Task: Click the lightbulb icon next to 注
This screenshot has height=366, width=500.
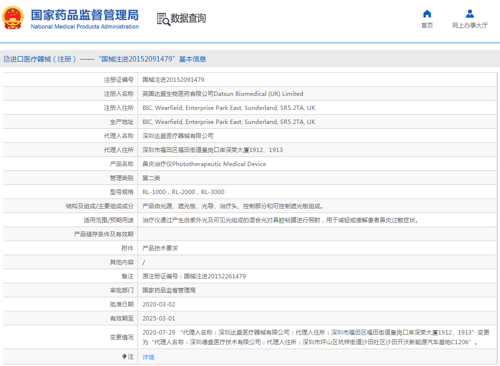Action: click(x=124, y=357)
